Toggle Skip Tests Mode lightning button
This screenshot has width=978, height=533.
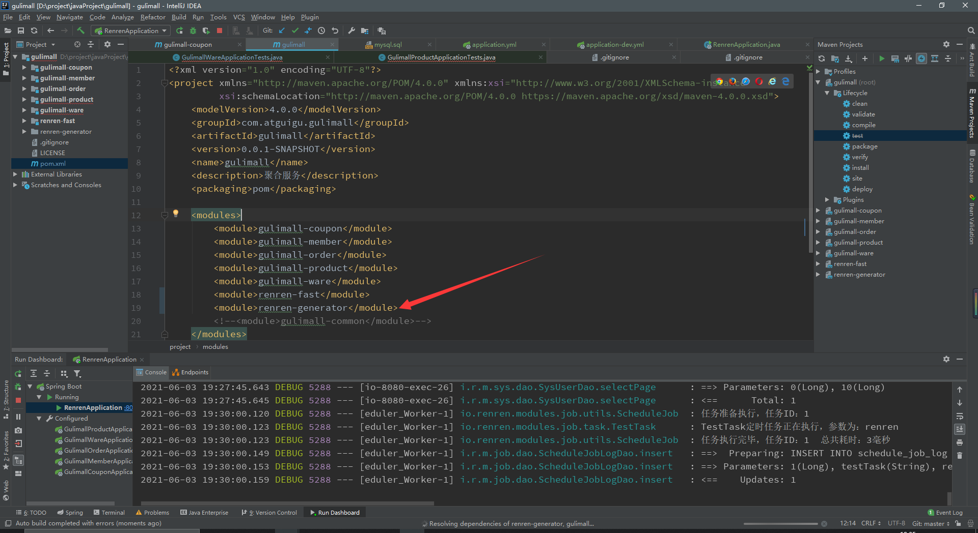point(921,58)
